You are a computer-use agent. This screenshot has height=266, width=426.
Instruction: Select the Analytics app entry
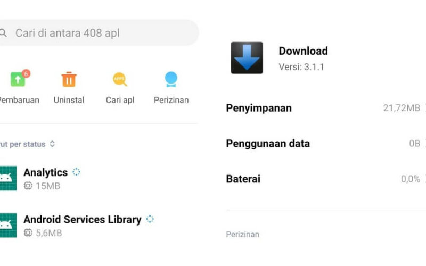click(99, 178)
